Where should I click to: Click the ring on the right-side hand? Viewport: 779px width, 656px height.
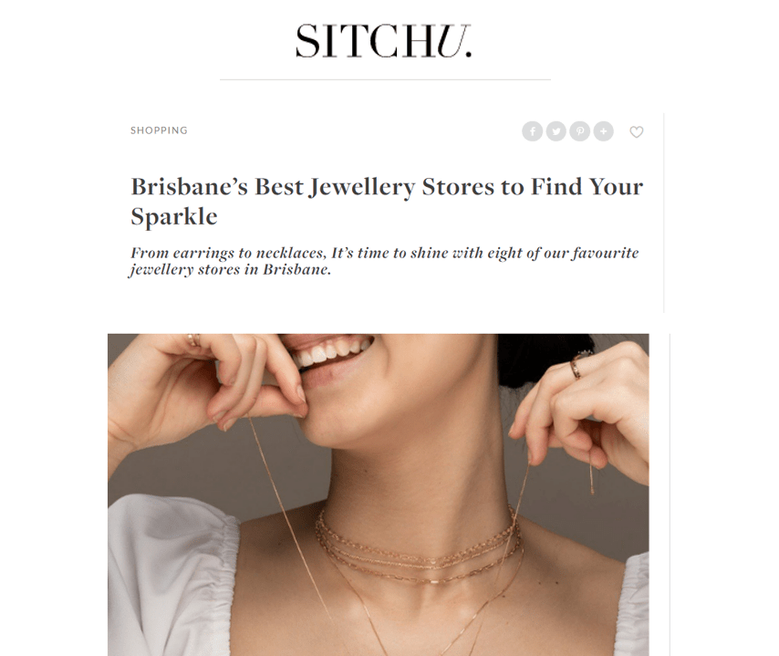pos(575,370)
